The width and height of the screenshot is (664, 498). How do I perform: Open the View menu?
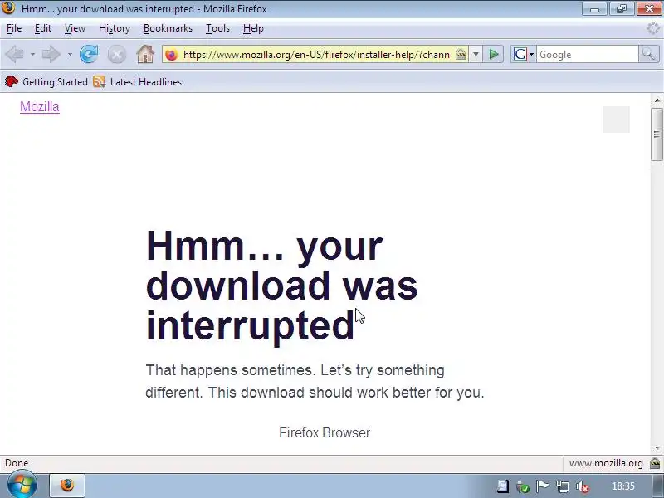[x=75, y=28]
